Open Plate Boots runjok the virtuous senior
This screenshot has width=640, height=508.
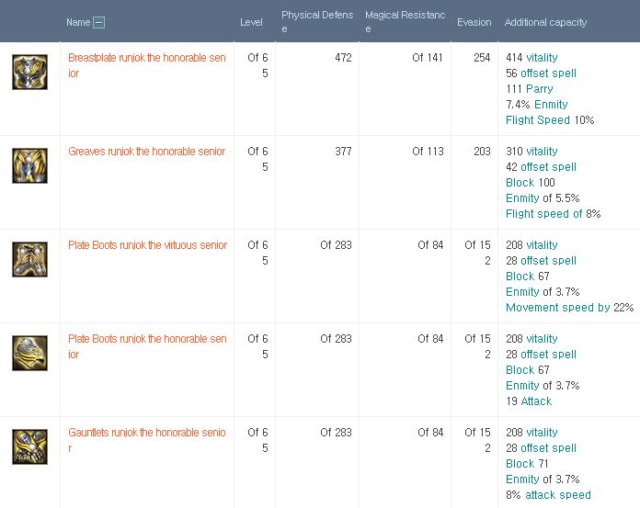[147, 245]
